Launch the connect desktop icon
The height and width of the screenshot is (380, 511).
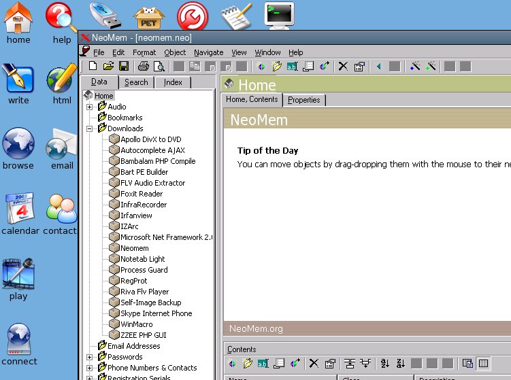coord(19,345)
